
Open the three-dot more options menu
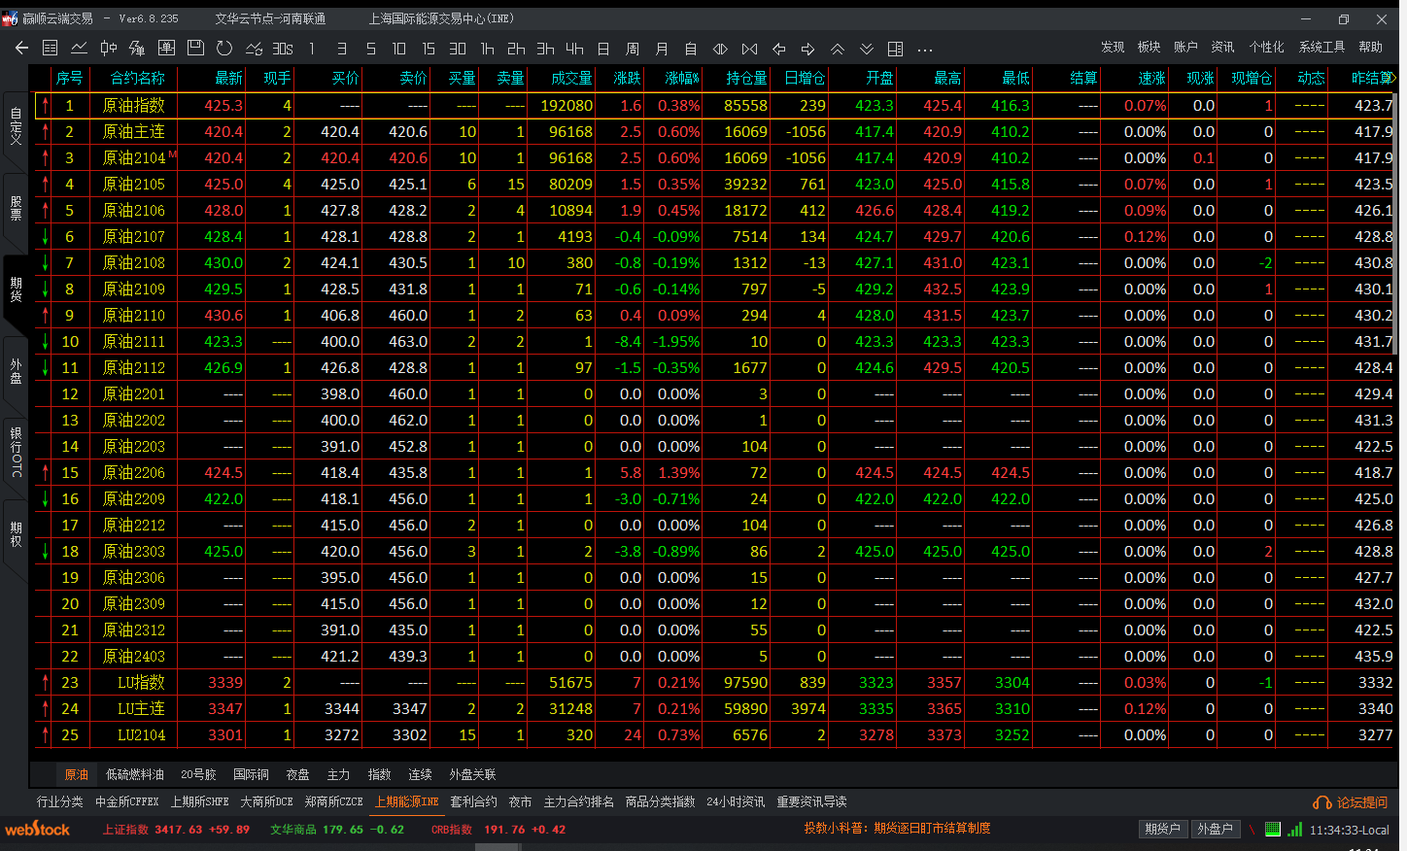pyautogui.click(x=925, y=49)
